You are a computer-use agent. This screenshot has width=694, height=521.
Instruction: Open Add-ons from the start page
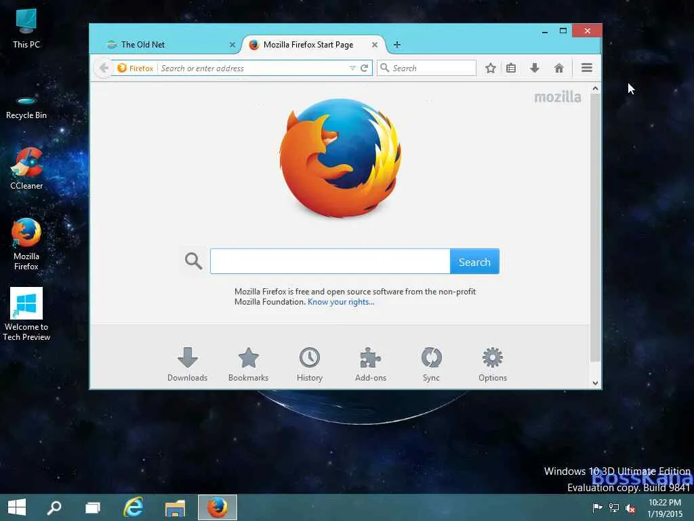coord(371,364)
